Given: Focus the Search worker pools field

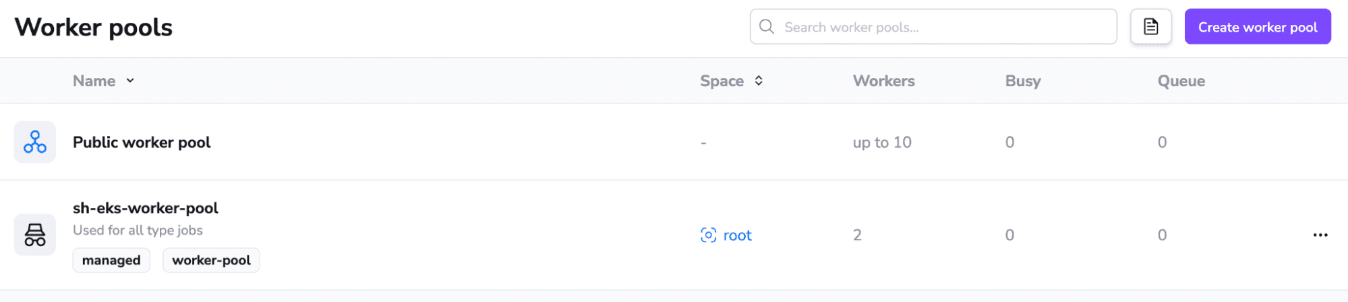Looking at the screenshot, I should click(x=933, y=27).
